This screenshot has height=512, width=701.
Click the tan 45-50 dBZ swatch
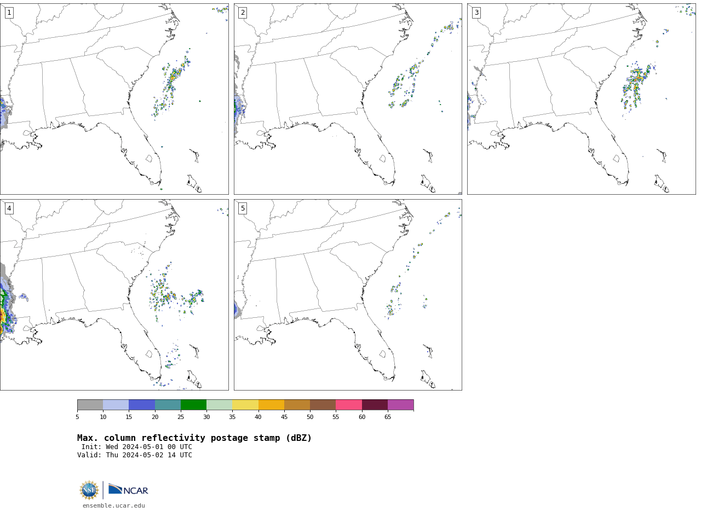(x=297, y=405)
